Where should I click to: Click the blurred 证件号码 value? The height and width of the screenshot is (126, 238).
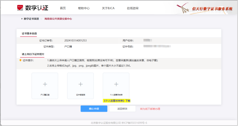click(157, 46)
